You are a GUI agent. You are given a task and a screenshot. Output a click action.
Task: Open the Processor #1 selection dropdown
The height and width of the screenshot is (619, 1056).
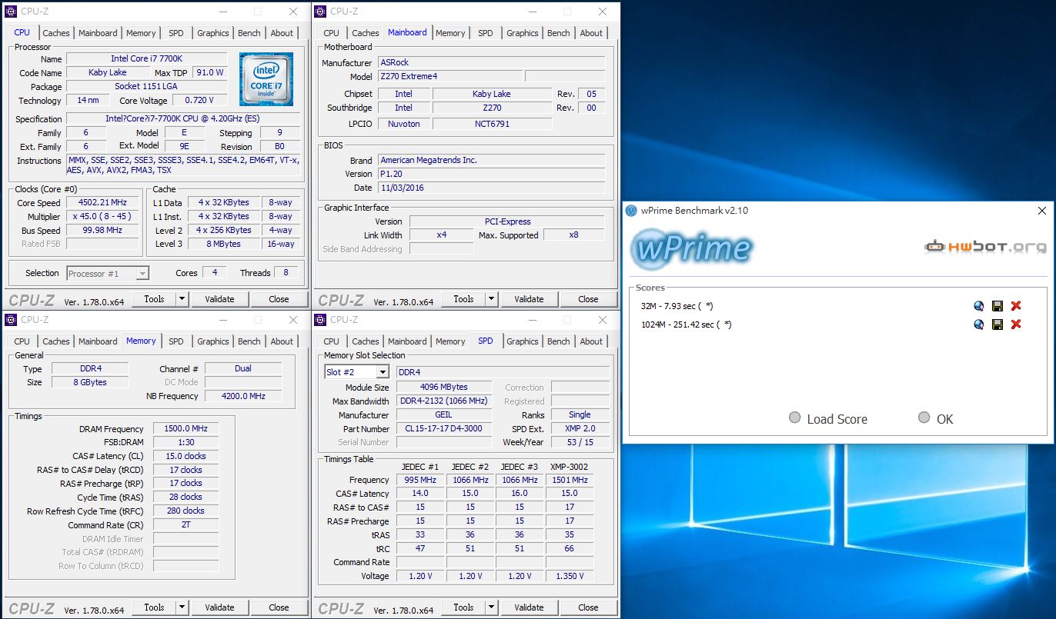[142, 273]
